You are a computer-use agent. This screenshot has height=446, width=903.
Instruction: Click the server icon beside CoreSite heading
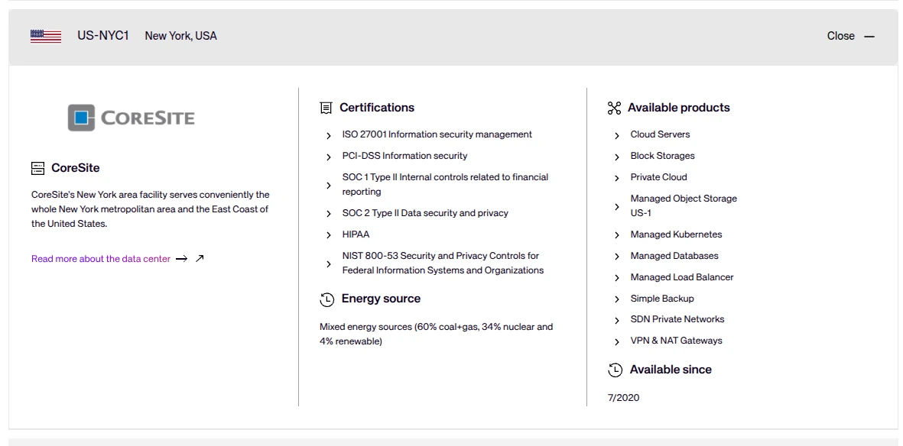coord(37,168)
